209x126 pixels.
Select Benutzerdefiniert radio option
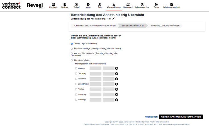72,60
